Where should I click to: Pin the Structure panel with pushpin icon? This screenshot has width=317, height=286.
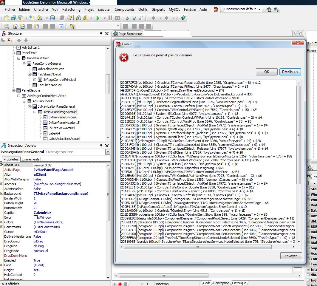point(101,34)
